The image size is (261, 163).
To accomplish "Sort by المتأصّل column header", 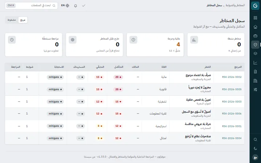I will [119, 67].
